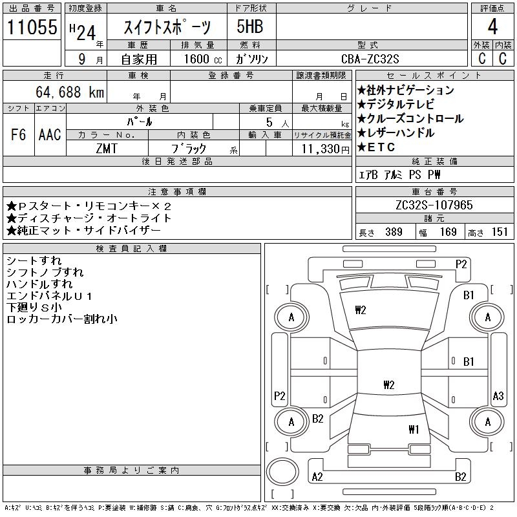The image size is (517, 517).
Task: Click the A2 marking on the car diagram
Action: point(317,477)
